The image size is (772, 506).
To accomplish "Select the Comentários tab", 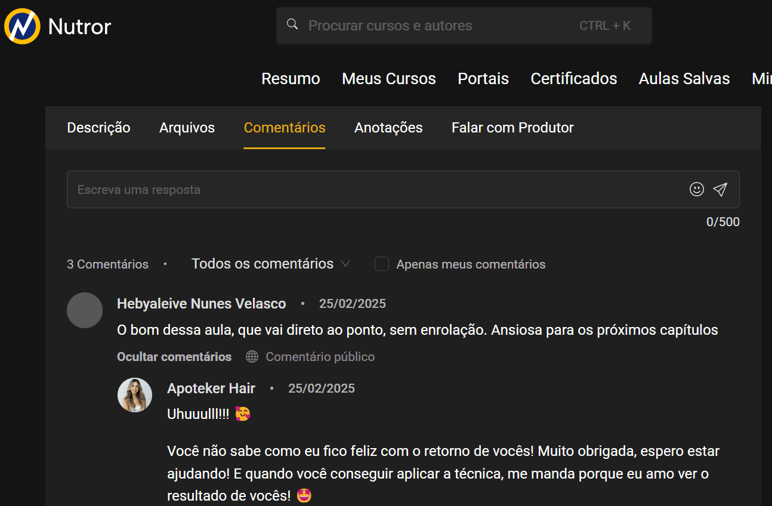I will tap(285, 128).
